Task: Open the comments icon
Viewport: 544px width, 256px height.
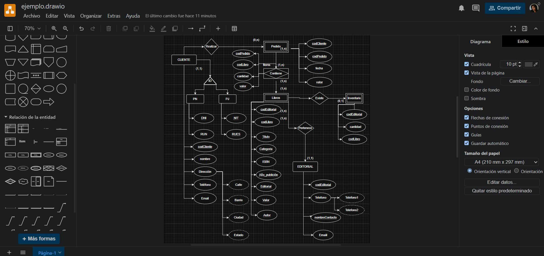Action: (x=476, y=8)
